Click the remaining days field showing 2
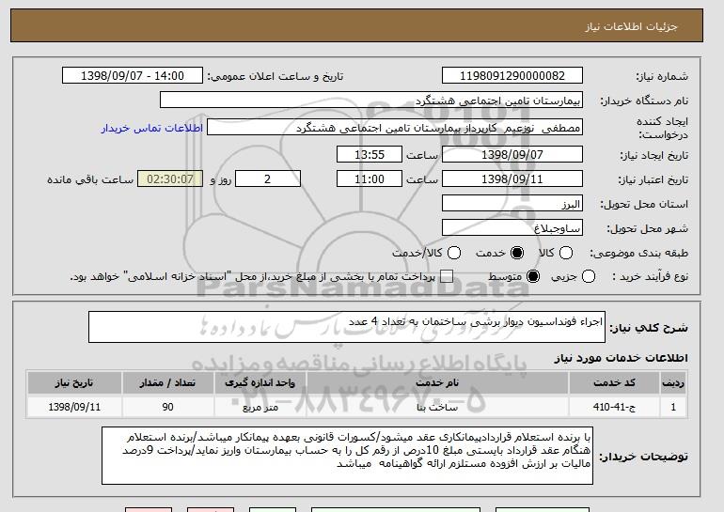Screen dimensions: 724x512 (268, 178)
